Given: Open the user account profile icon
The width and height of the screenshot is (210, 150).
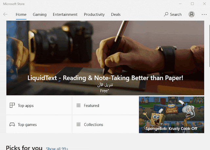Looking at the screenshot, I should point(192,14).
